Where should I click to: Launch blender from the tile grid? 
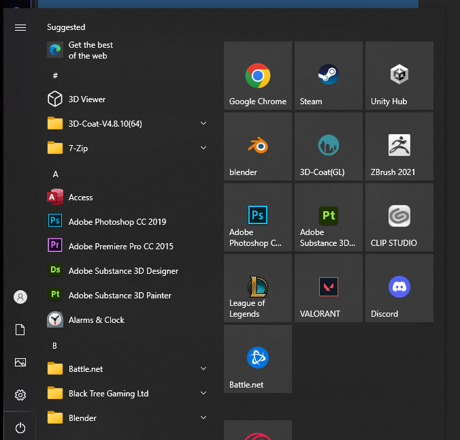click(x=258, y=146)
